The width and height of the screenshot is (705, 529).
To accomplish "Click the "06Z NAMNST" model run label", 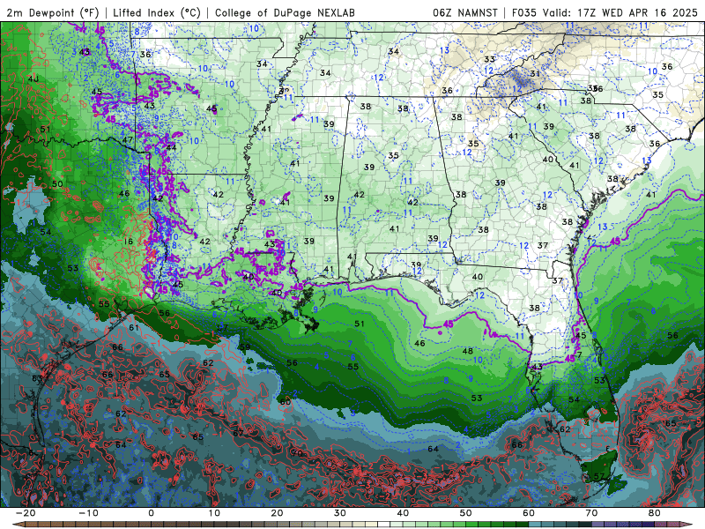I will [465, 12].
